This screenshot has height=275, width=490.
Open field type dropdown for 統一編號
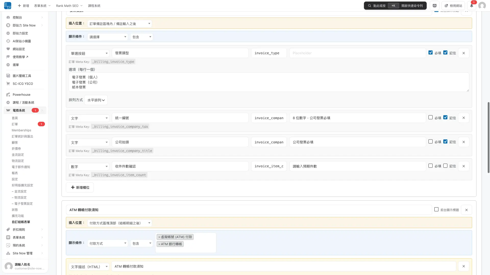tap(89, 118)
